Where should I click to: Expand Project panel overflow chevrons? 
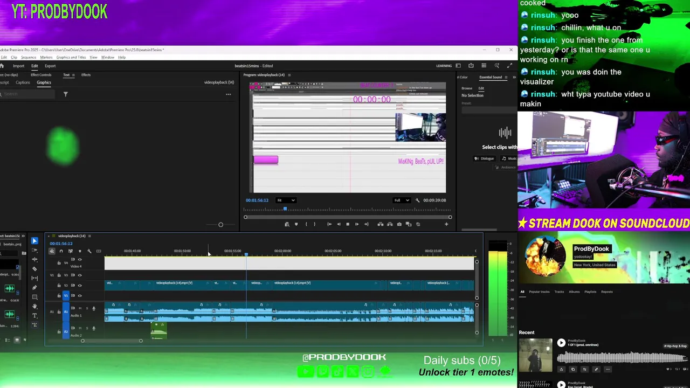[23, 236]
